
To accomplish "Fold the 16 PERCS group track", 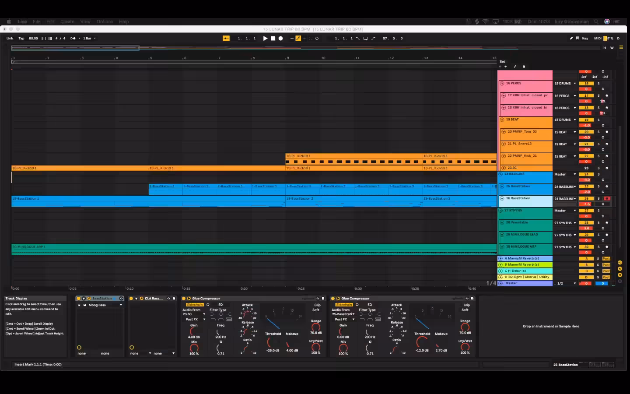I will point(502,83).
